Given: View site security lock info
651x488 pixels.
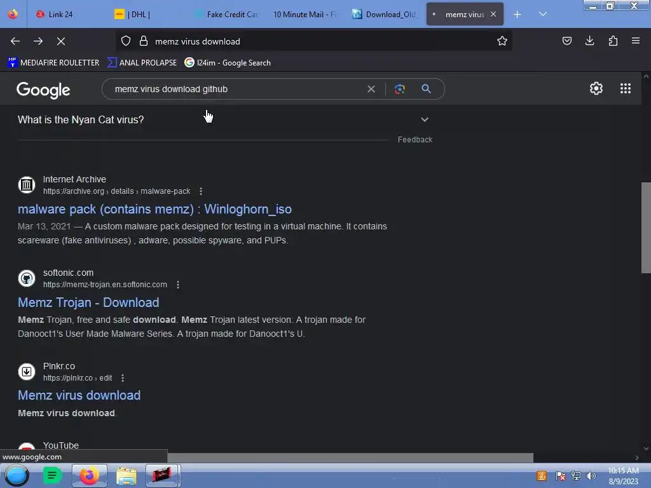Looking at the screenshot, I should 144,41.
